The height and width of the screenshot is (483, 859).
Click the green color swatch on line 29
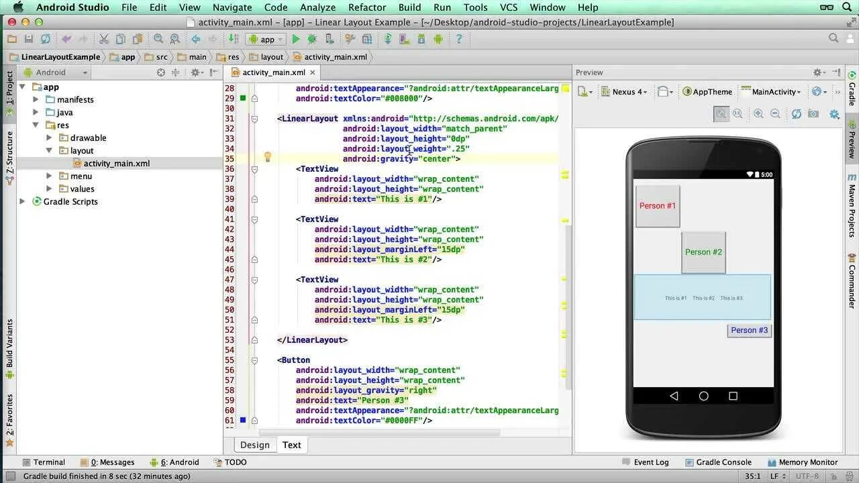coord(243,98)
